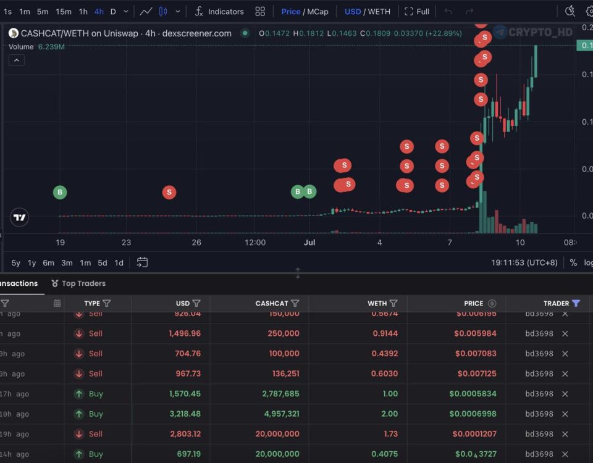The image size is (593, 463).
Task: Click the green B buy marker at 19
Action: 60,193
